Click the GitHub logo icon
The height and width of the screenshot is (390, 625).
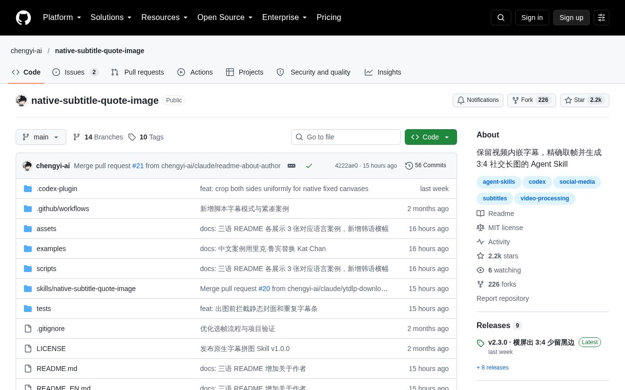[x=23, y=18]
